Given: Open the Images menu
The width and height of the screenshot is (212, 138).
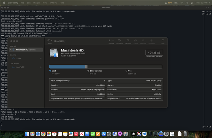Looking at the screenshot, I should (36, 3).
